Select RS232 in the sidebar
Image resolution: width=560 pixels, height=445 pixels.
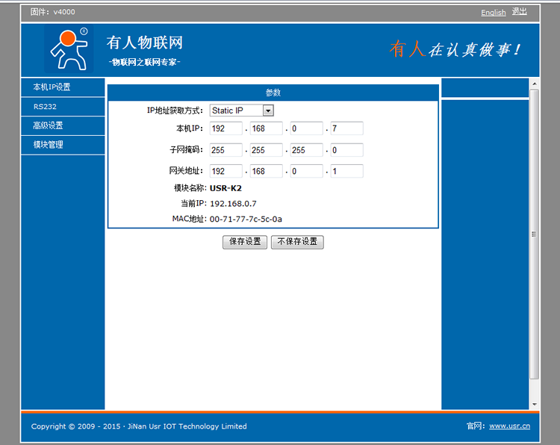tap(63, 107)
